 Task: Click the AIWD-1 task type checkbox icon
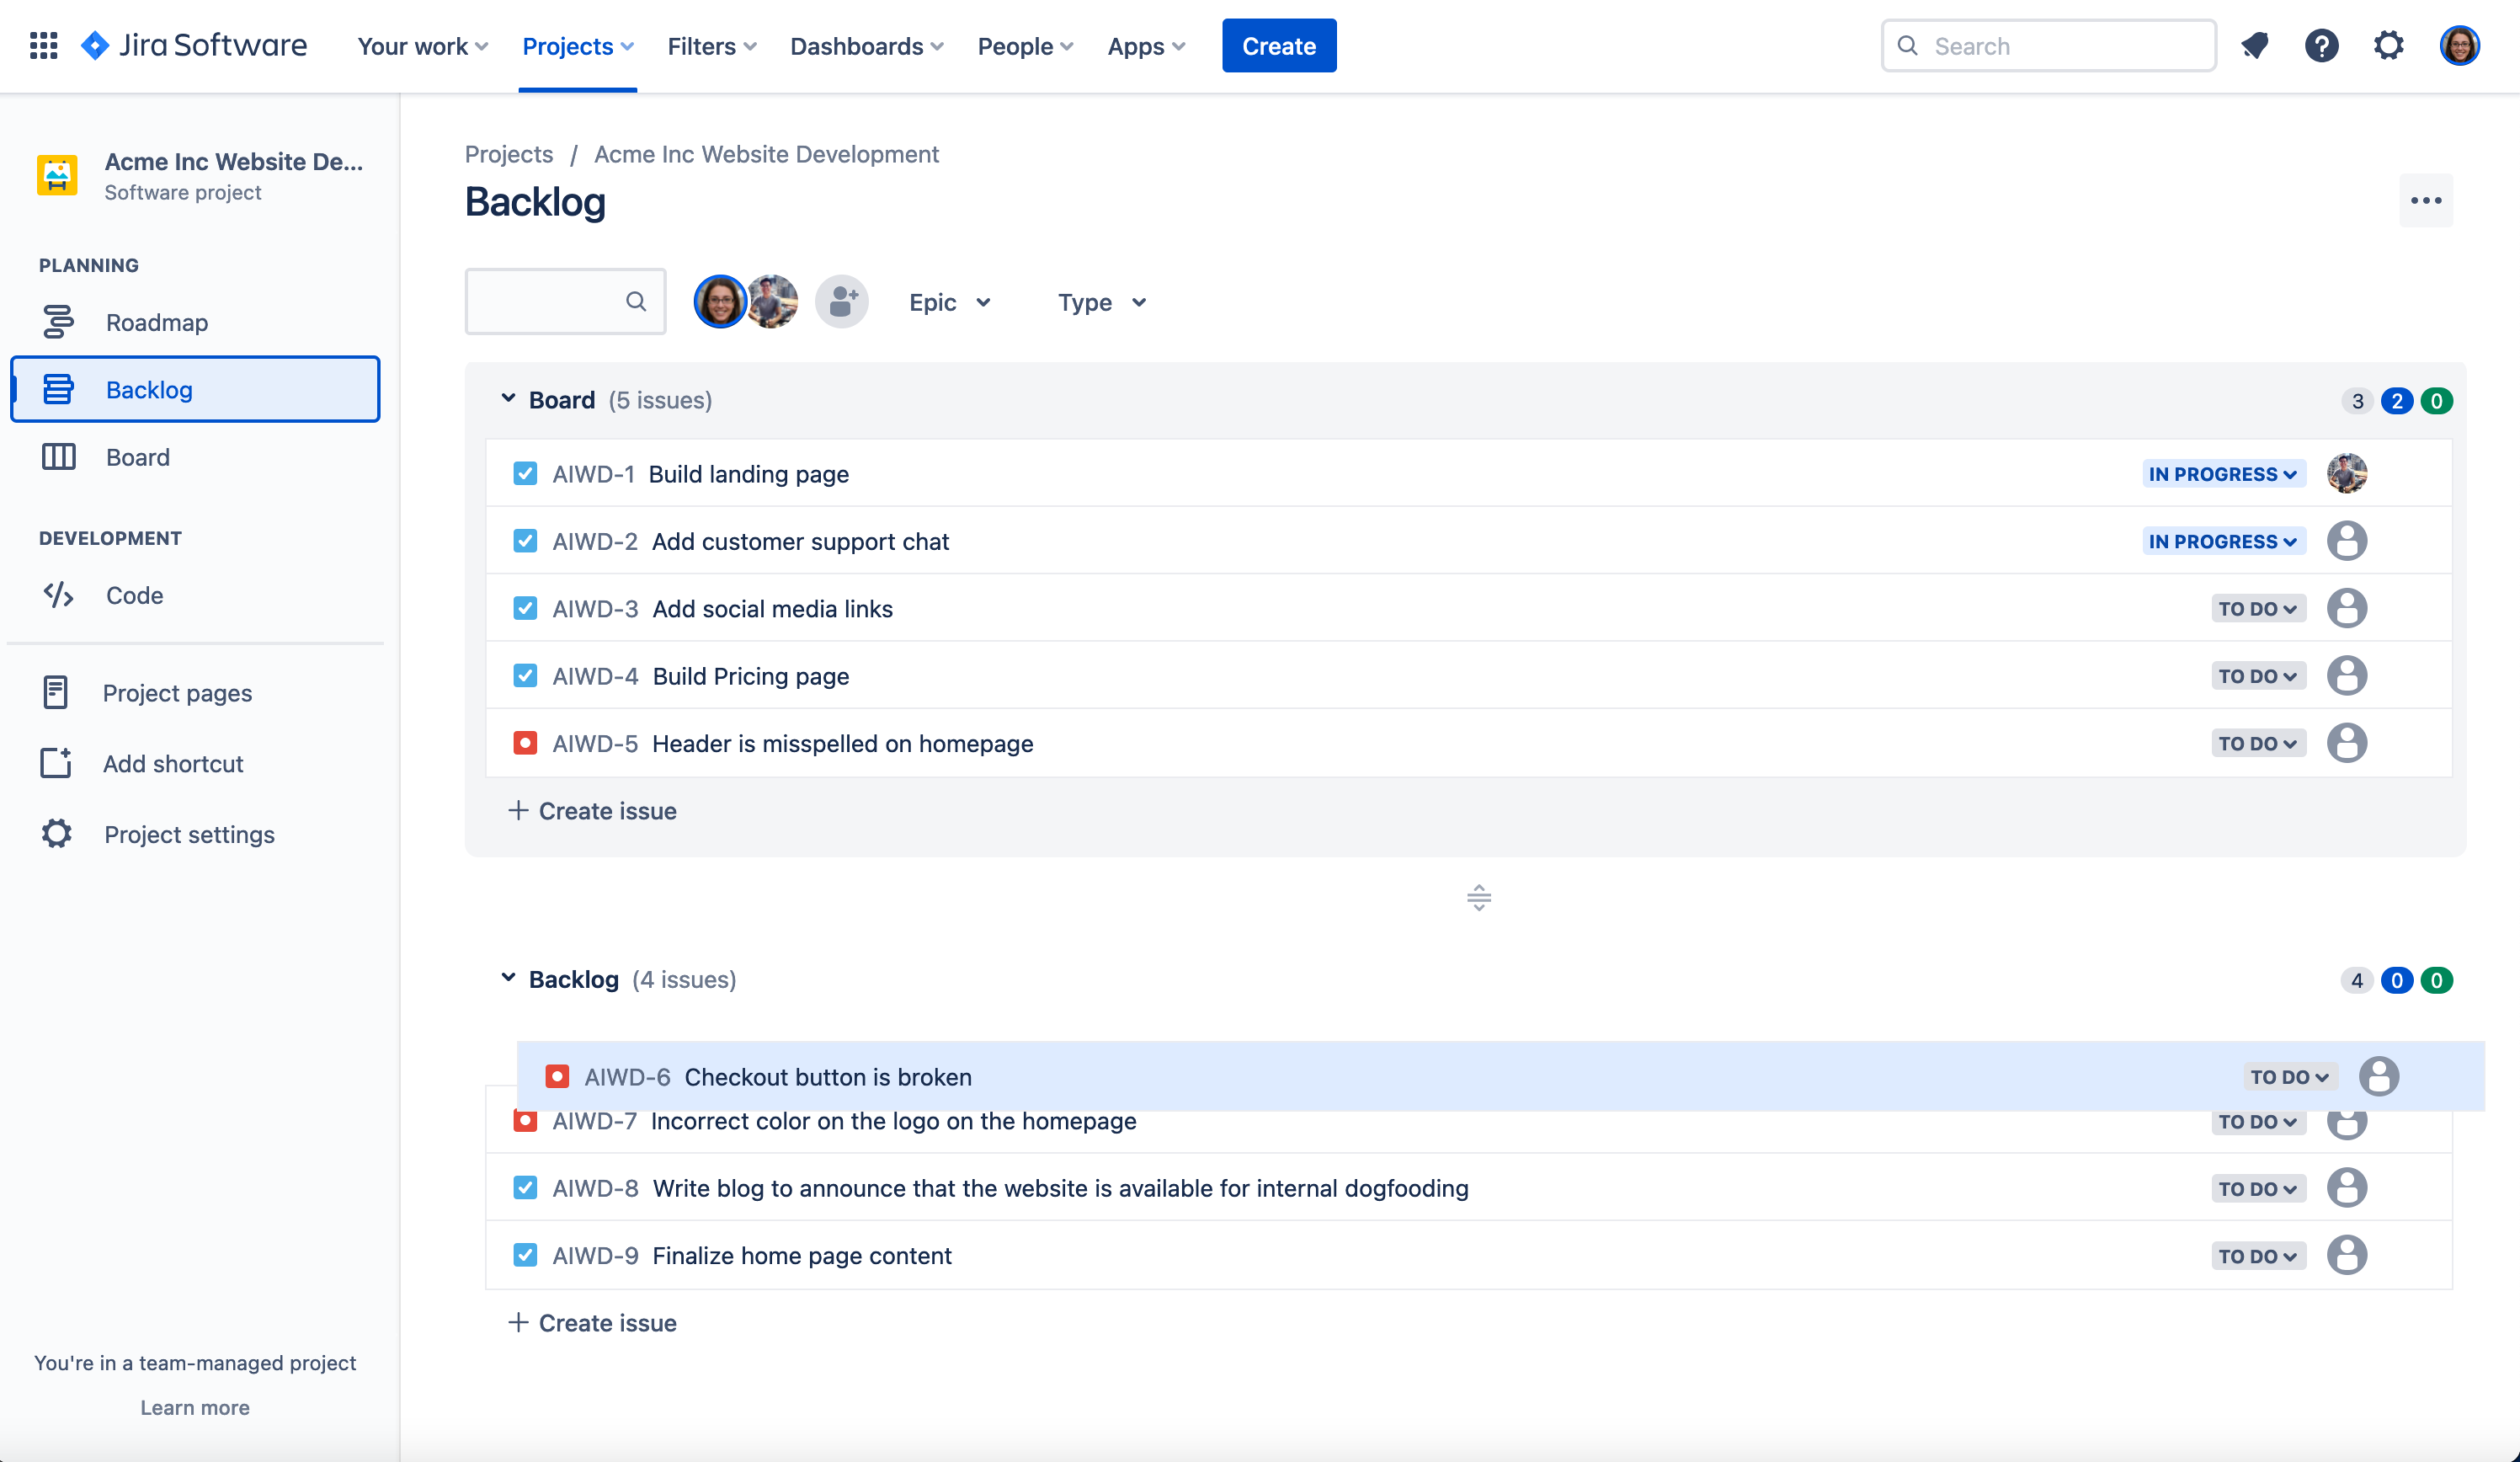(525, 474)
